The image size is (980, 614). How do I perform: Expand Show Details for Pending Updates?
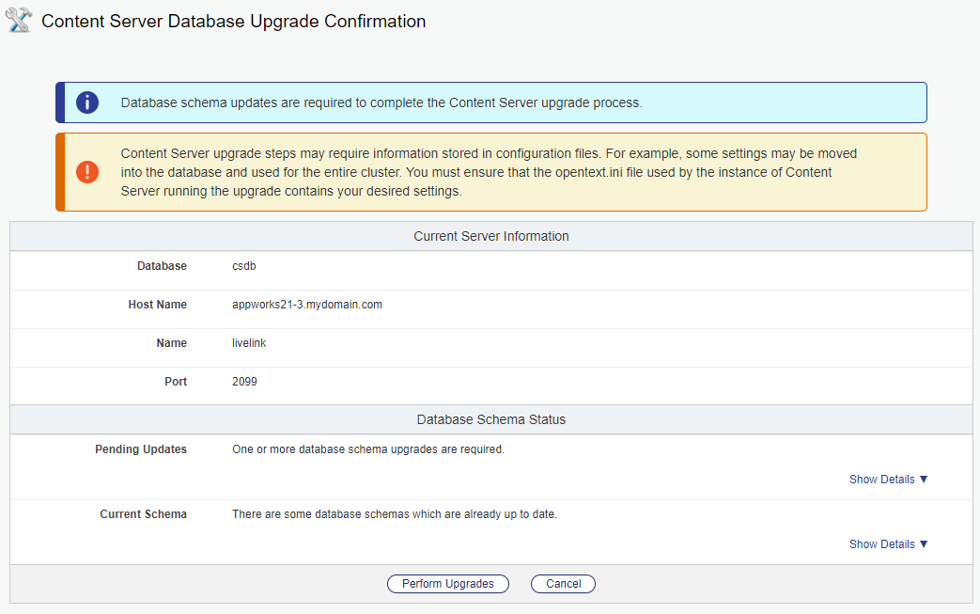[888, 479]
